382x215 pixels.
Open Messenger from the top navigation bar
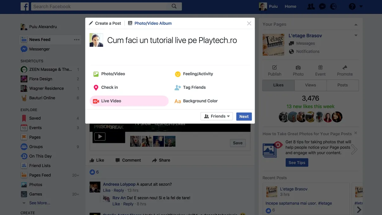coord(322,6)
